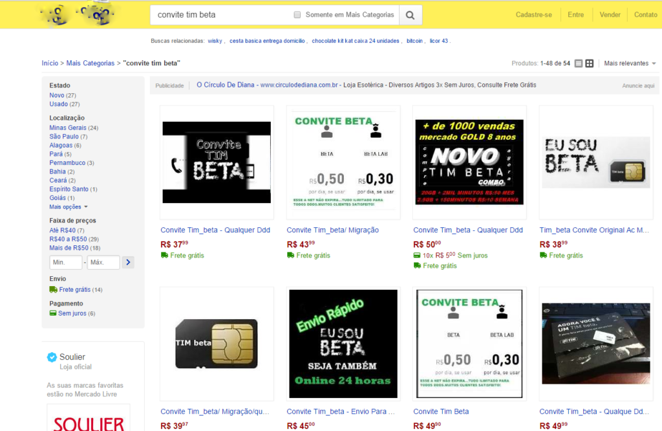Viewport: 662px width, 431px height.
Task: Go to Início breadcrumb
Action: coord(50,63)
